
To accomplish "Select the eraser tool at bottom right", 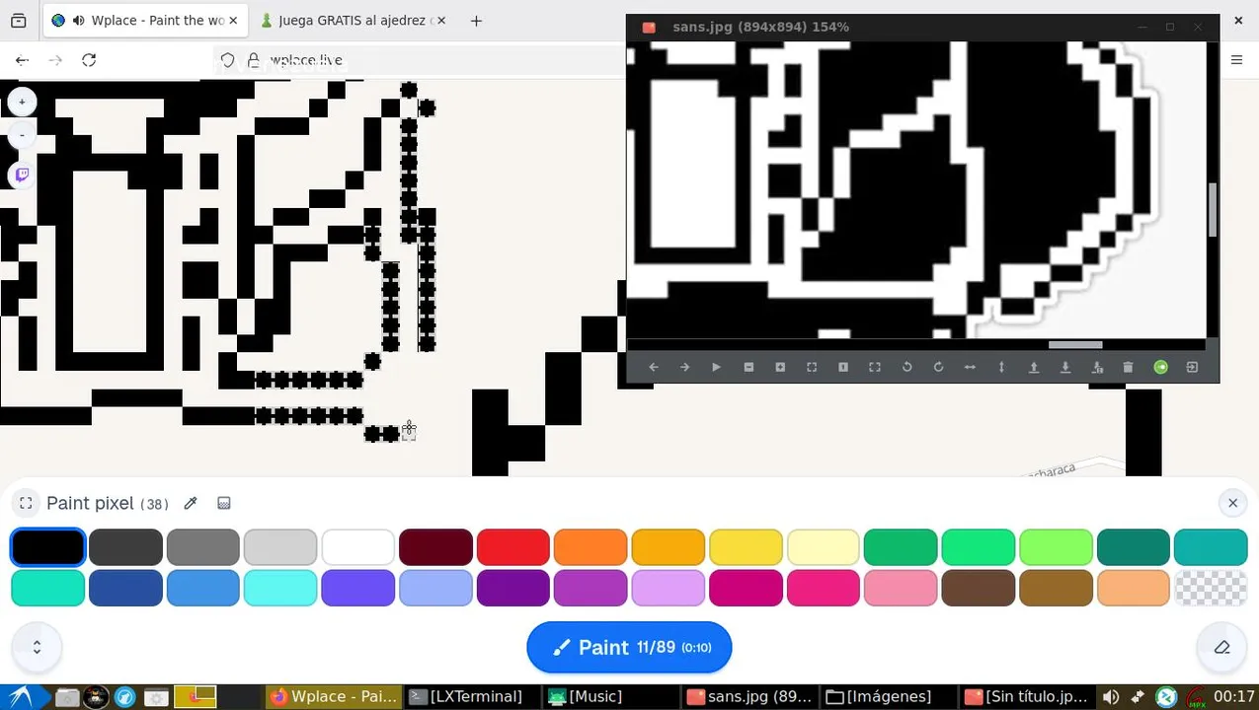I will (1221, 647).
